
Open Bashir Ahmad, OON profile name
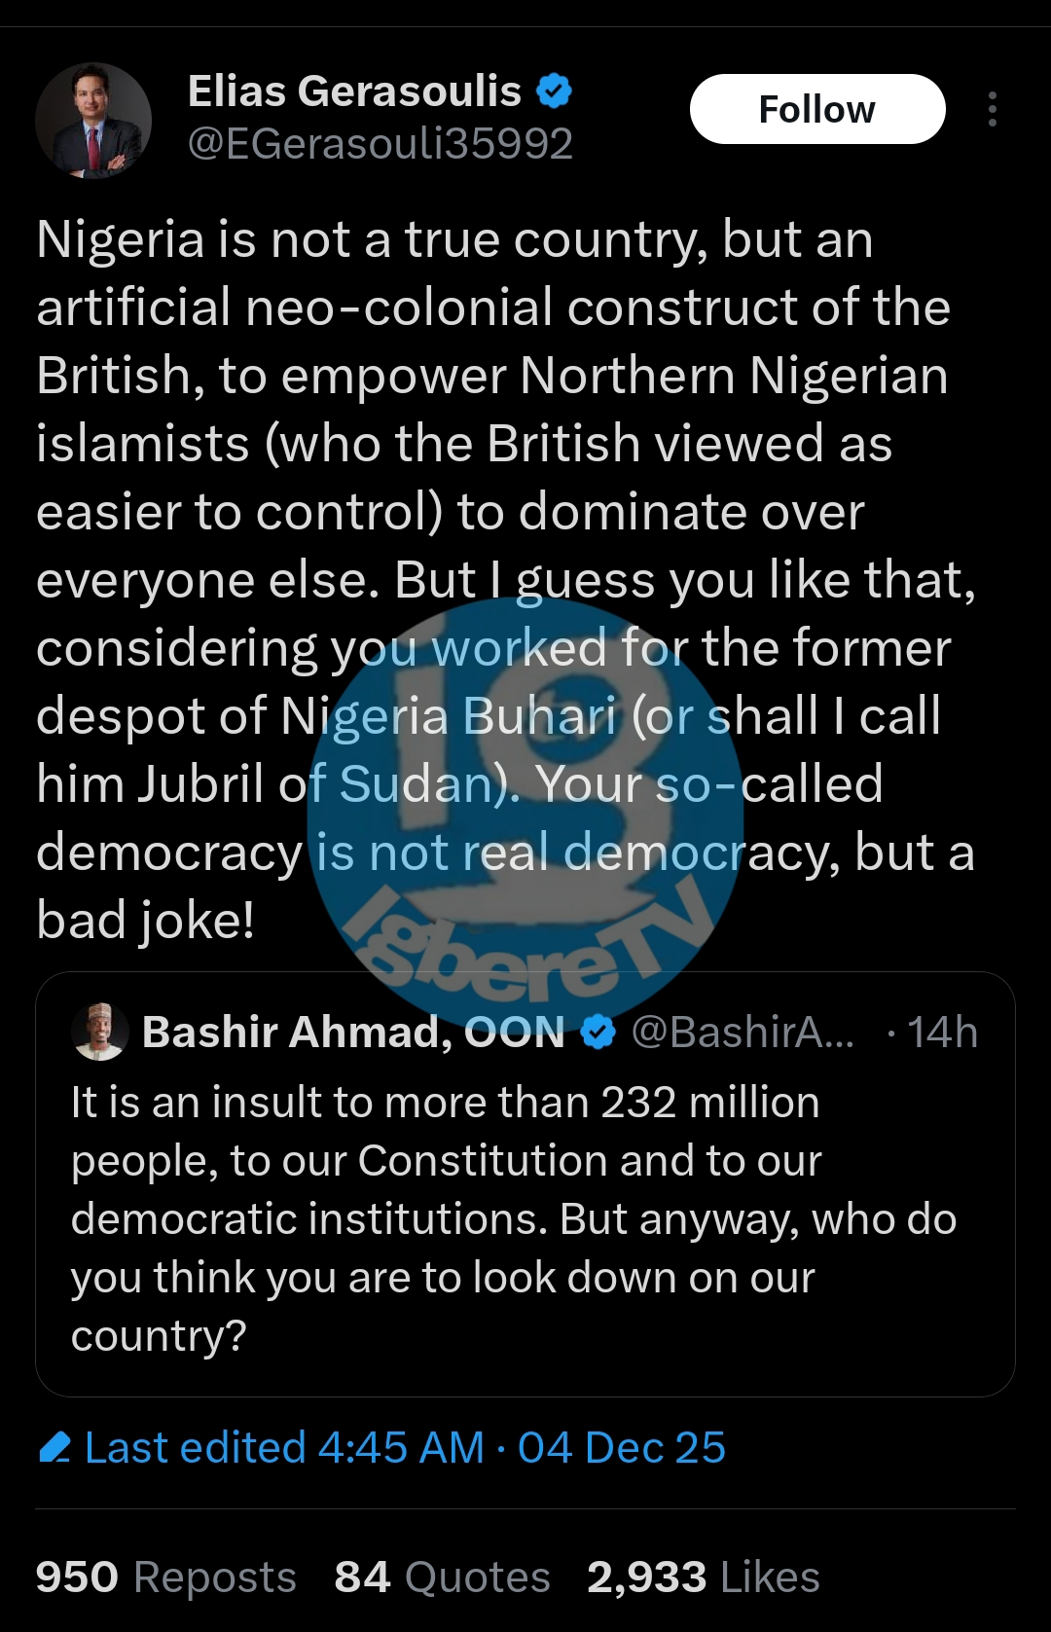pos(352,1032)
